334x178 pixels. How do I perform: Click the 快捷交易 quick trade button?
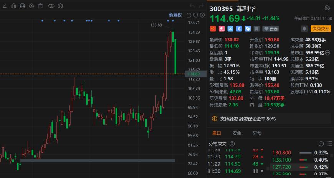click(x=321, y=29)
